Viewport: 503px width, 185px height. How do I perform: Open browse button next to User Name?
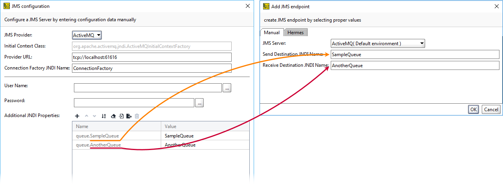pyautogui.click(x=227, y=88)
